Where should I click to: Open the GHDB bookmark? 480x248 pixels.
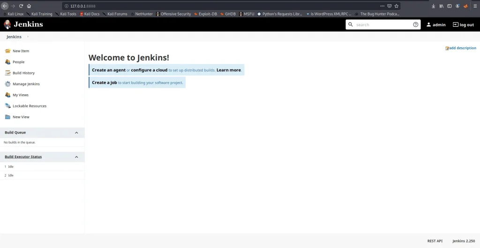(x=228, y=14)
